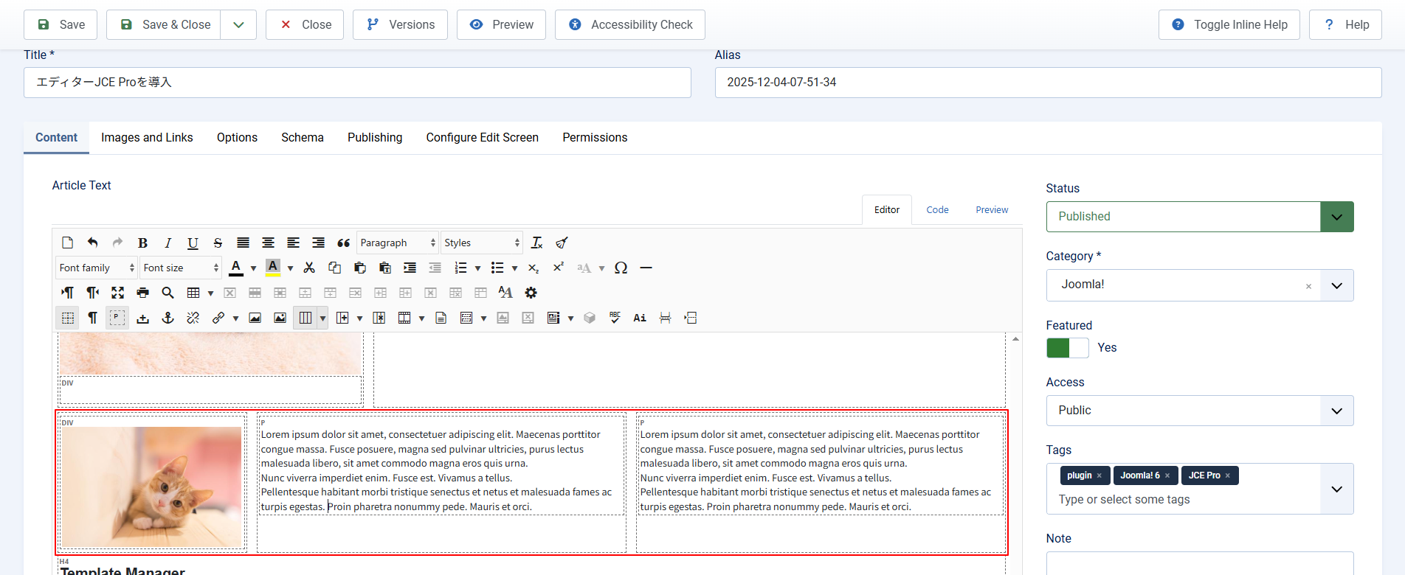Viewport: 1405px width, 575px height.
Task: Expand the Paragraph format dropdown
Action: (397, 243)
